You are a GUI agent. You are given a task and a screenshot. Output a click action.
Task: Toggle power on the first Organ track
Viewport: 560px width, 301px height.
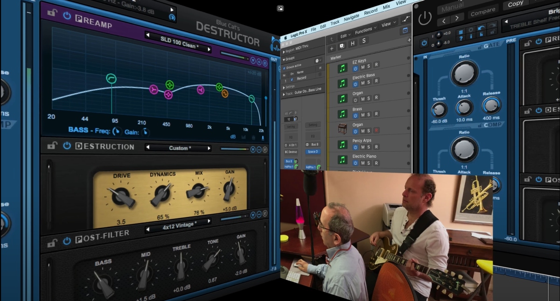click(x=355, y=99)
